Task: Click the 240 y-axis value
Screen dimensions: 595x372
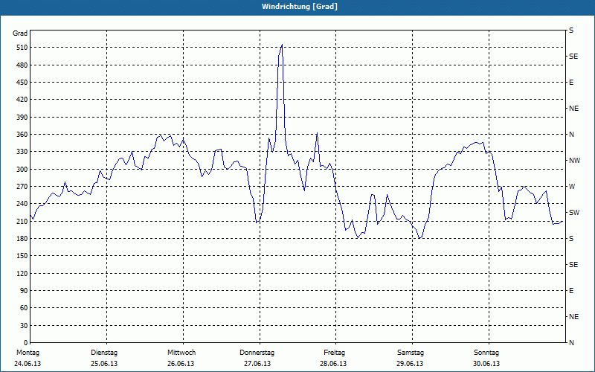Action: 22,204
